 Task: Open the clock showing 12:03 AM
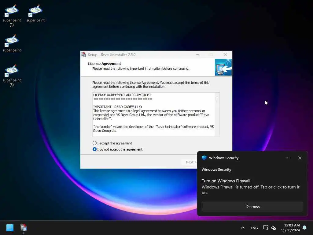coord(290,228)
